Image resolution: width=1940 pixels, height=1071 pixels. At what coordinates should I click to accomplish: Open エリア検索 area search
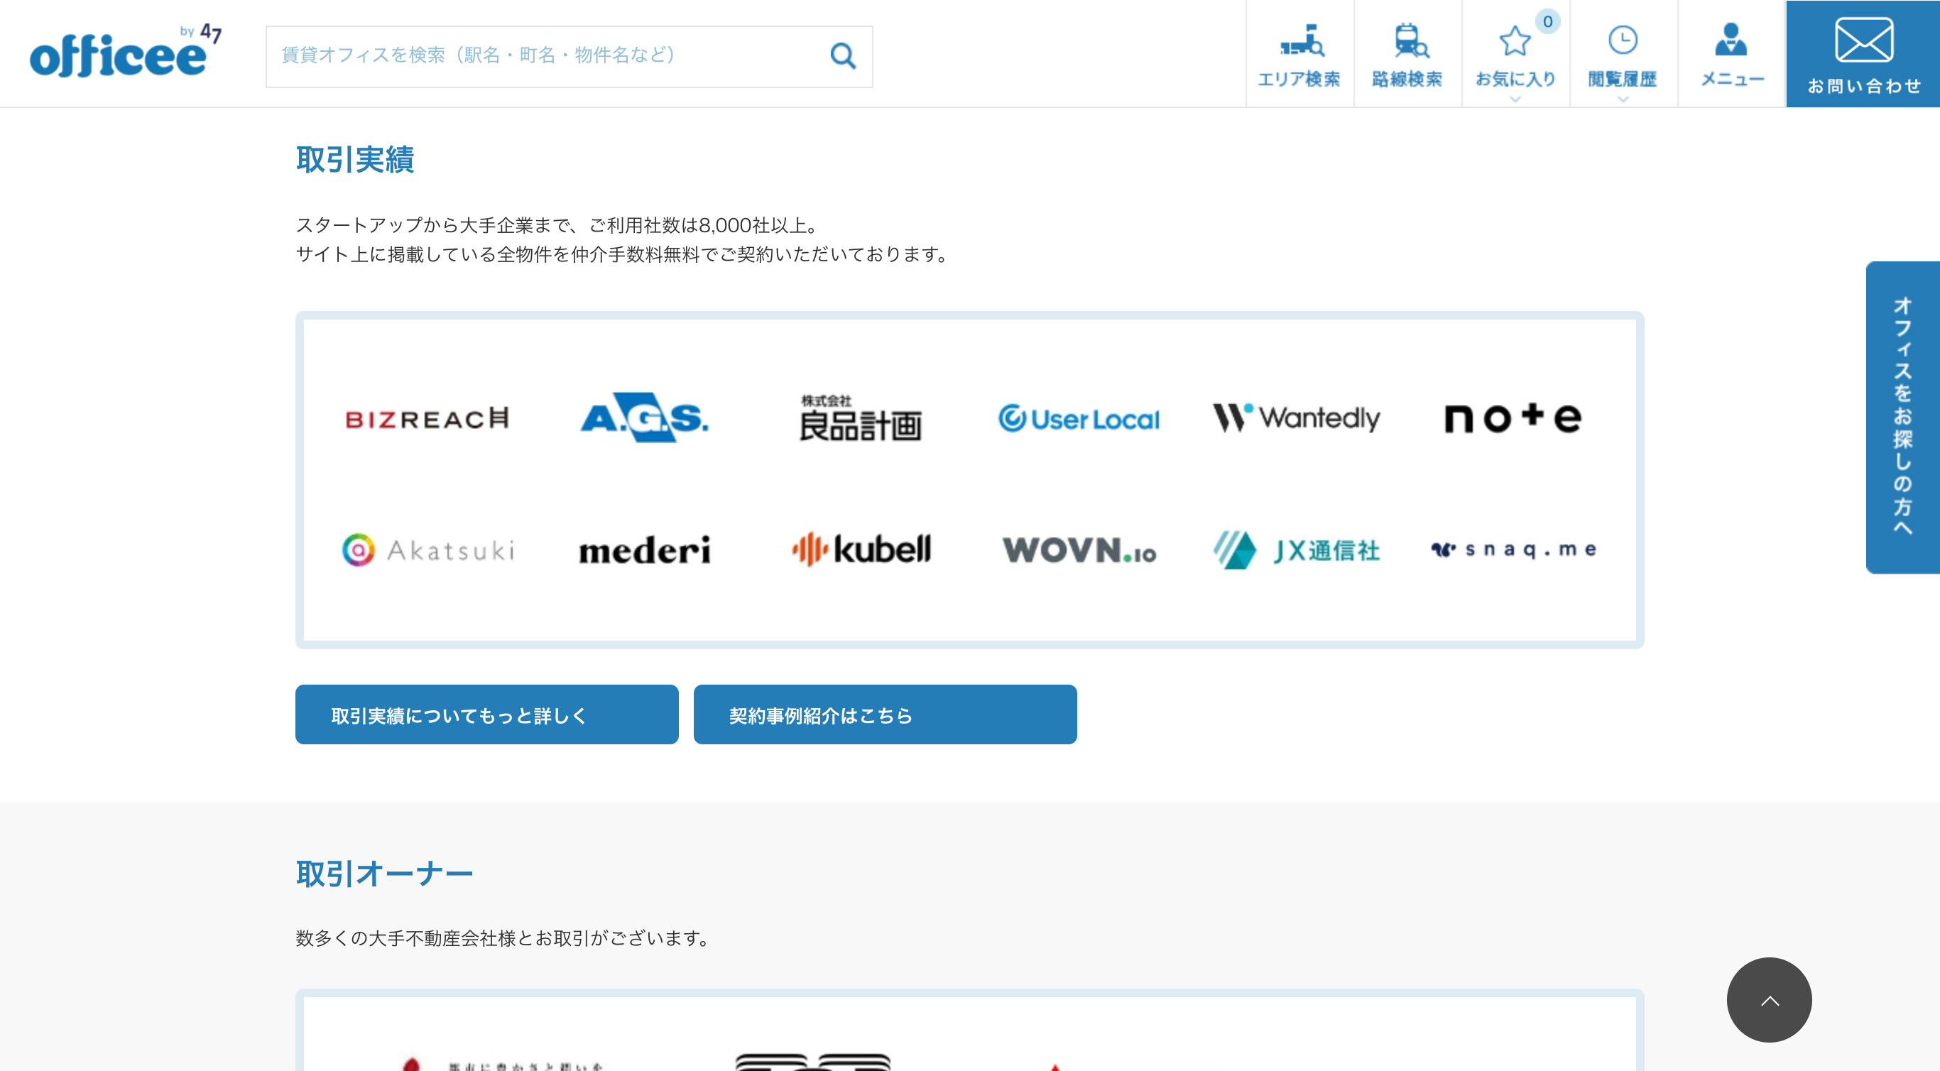[x=1301, y=53]
